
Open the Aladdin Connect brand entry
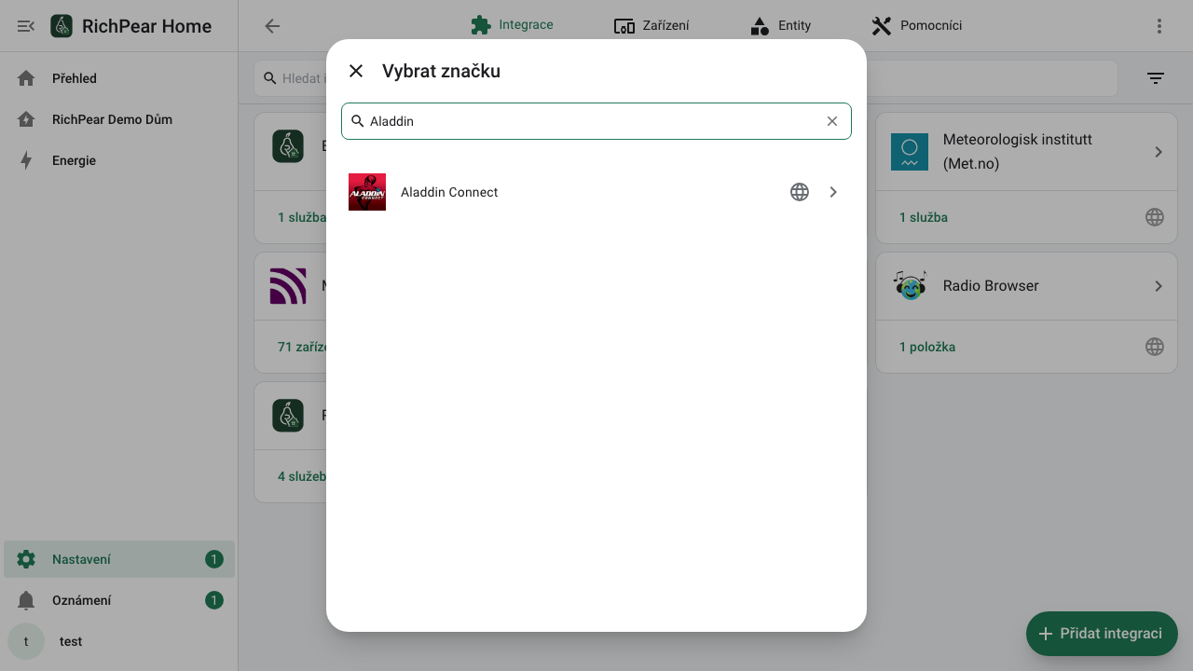[596, 192]
